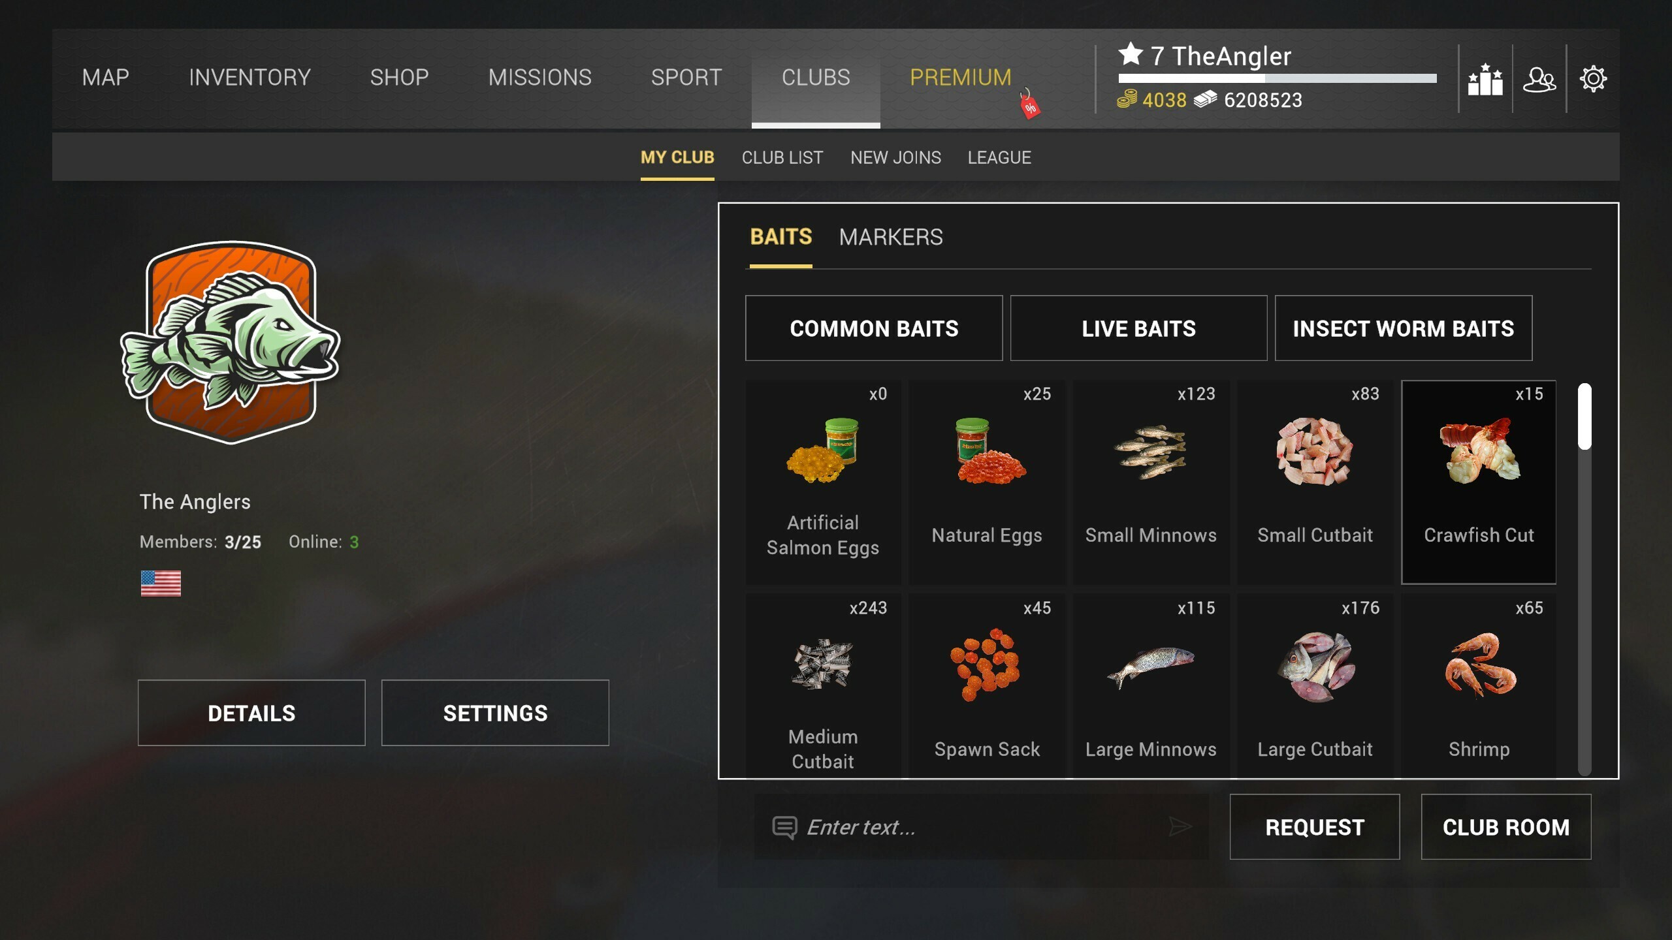The width and height of the screenshot is (1672, 940).
Task: Select the Shrimp bait
Action: click(x=1479, y=685)
